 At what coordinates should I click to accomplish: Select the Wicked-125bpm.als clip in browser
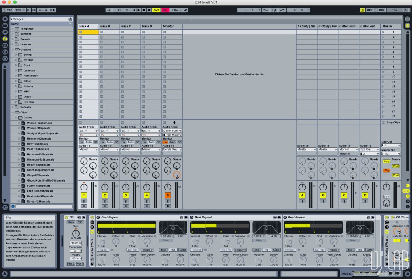[39, 123]
